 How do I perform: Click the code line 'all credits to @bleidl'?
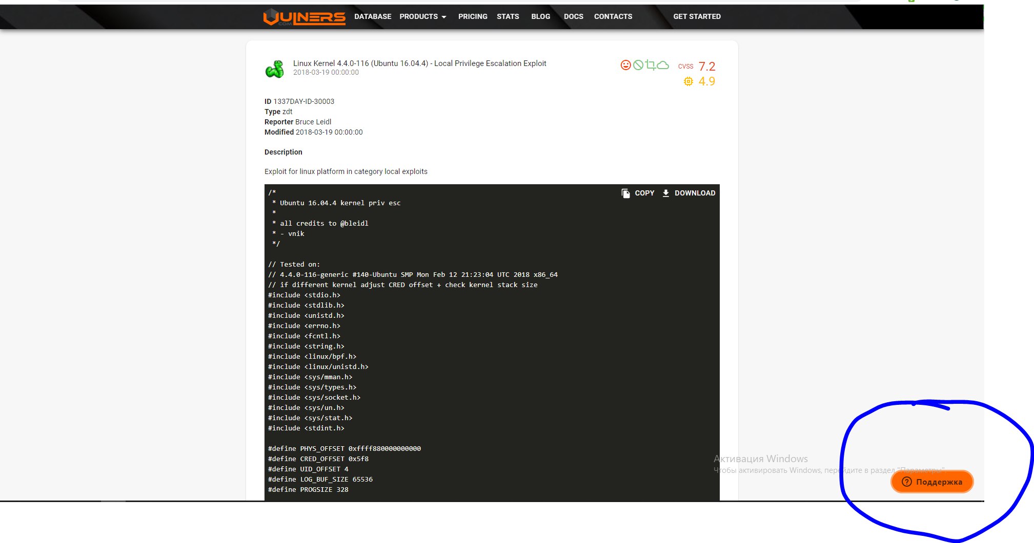coord(324,223)
